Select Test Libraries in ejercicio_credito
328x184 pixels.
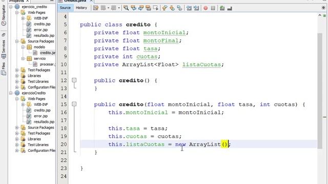click(38, 82)
